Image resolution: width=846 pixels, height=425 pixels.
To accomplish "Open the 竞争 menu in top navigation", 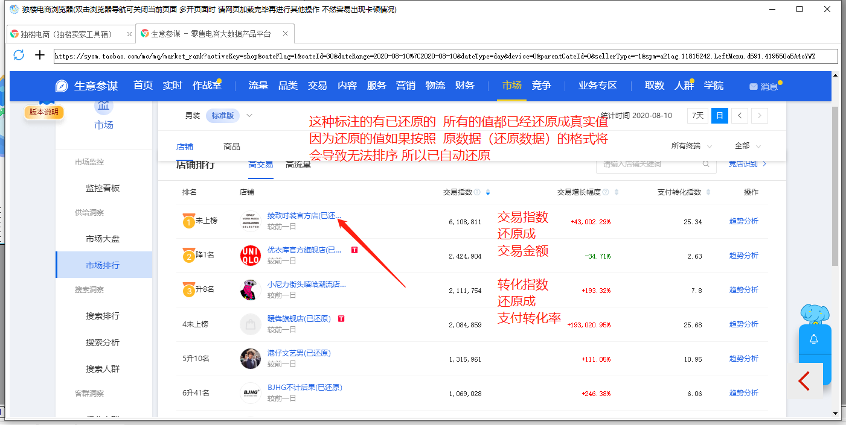I will coord(541,86).
